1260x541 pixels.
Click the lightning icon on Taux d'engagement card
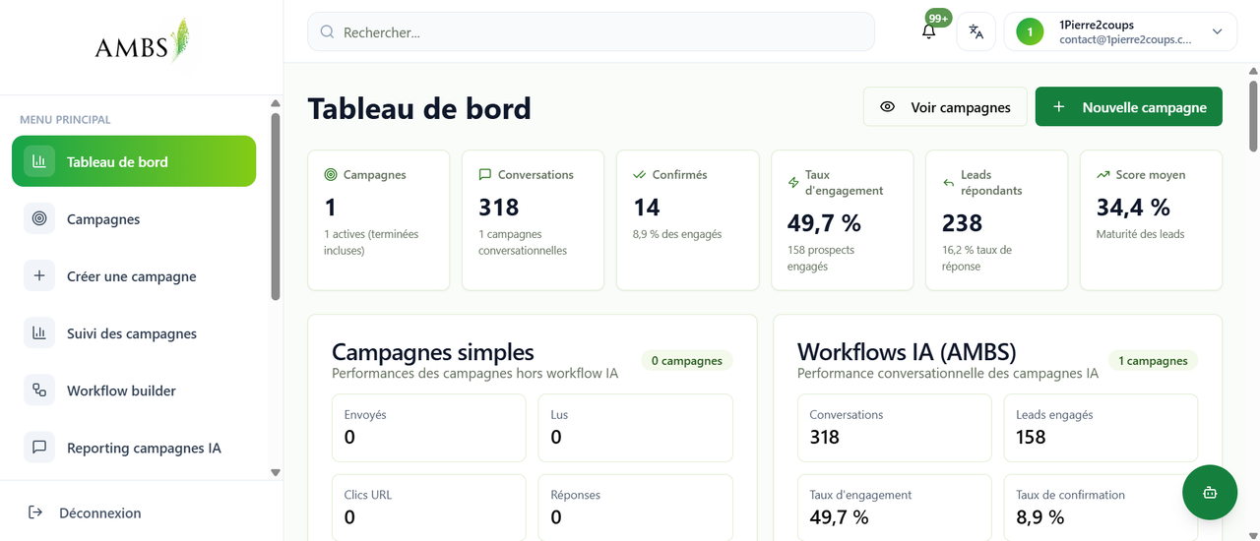pyautogui.click(x=793, y=182)
